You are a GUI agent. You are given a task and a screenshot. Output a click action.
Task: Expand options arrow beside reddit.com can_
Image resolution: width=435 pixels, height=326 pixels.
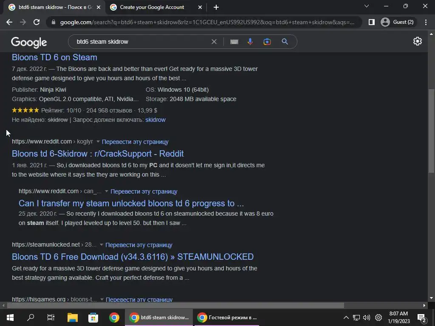pyautogui.click(x=107, y=191)
